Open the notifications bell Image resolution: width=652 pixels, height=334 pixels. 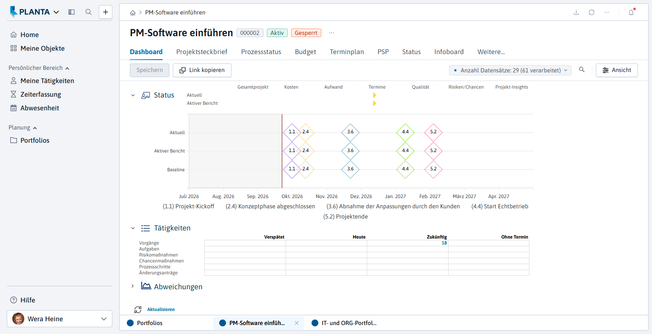click(631, 12)
